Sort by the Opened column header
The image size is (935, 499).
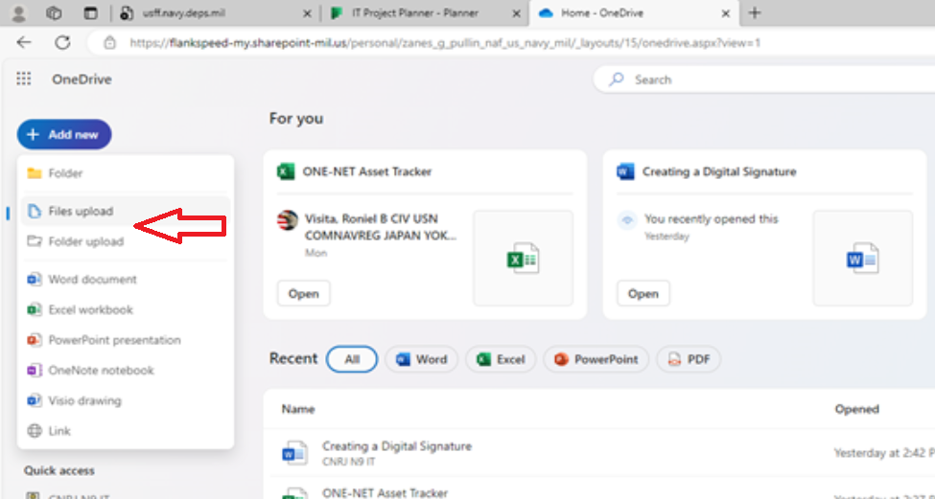point(857,409)
